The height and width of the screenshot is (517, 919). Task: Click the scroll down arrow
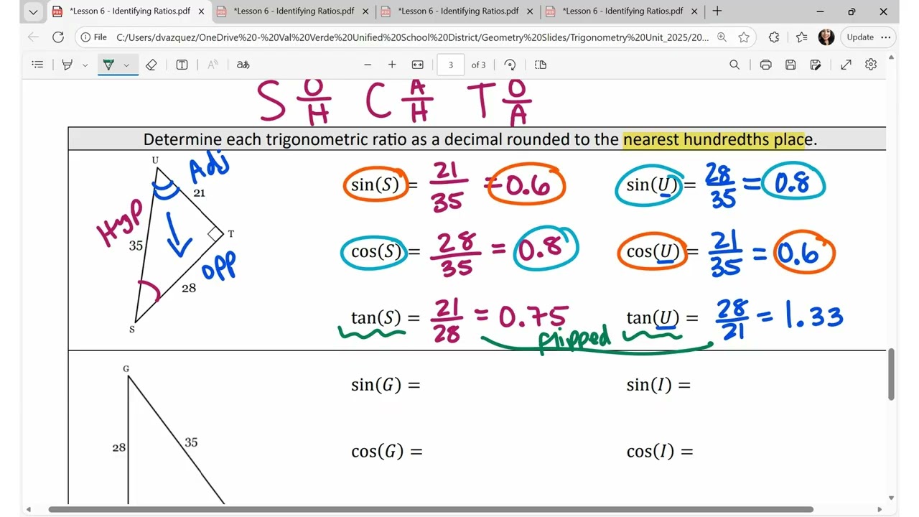pos(891,498)
